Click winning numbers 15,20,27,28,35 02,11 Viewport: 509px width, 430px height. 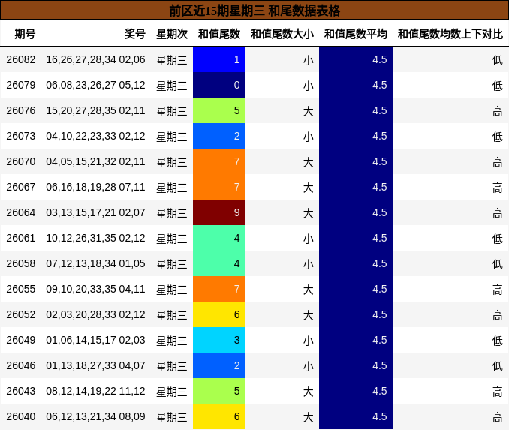[95, 110]
